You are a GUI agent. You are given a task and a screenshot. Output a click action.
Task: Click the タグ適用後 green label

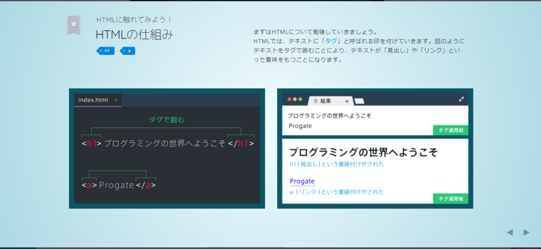point(451,199)
